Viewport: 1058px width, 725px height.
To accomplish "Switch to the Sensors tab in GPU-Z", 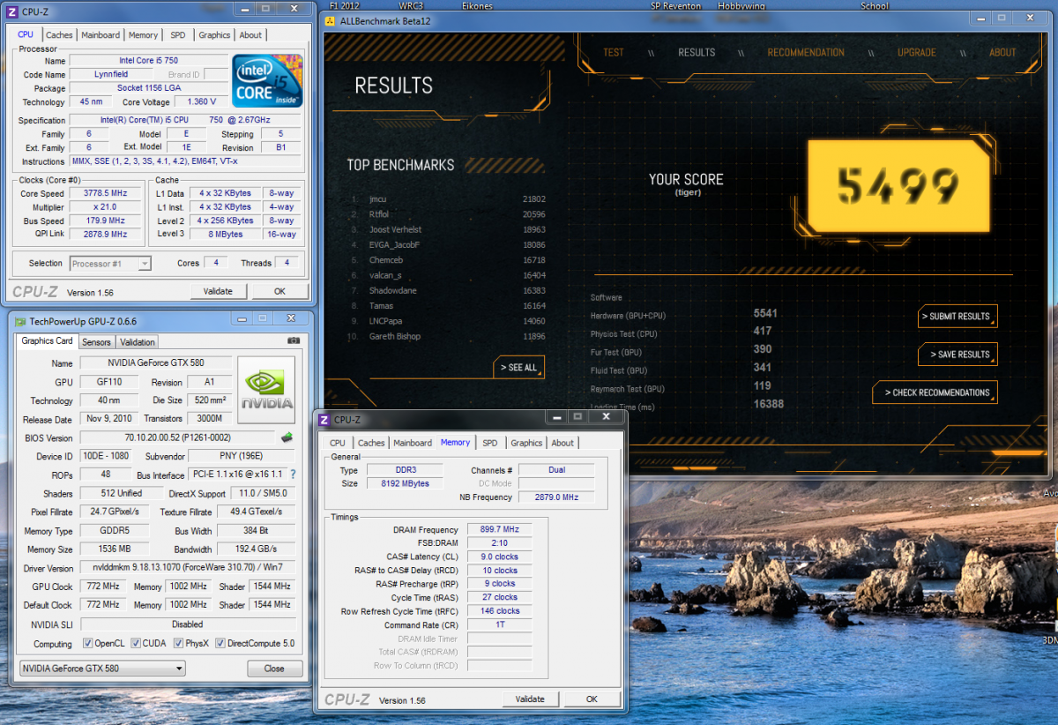I will (x=96, y=342).
